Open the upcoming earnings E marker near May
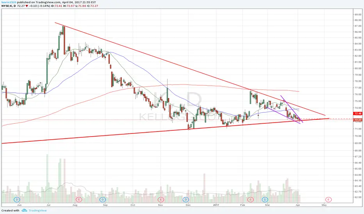The width and height of the screenshot is (364, 214). [x=328, y=200]
